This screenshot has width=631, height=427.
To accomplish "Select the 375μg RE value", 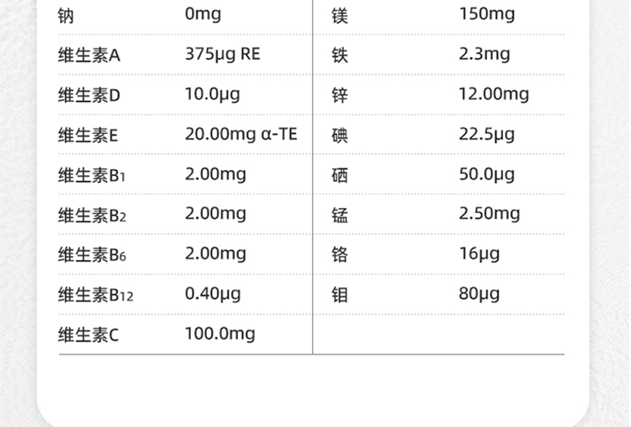I will (222, 54).
